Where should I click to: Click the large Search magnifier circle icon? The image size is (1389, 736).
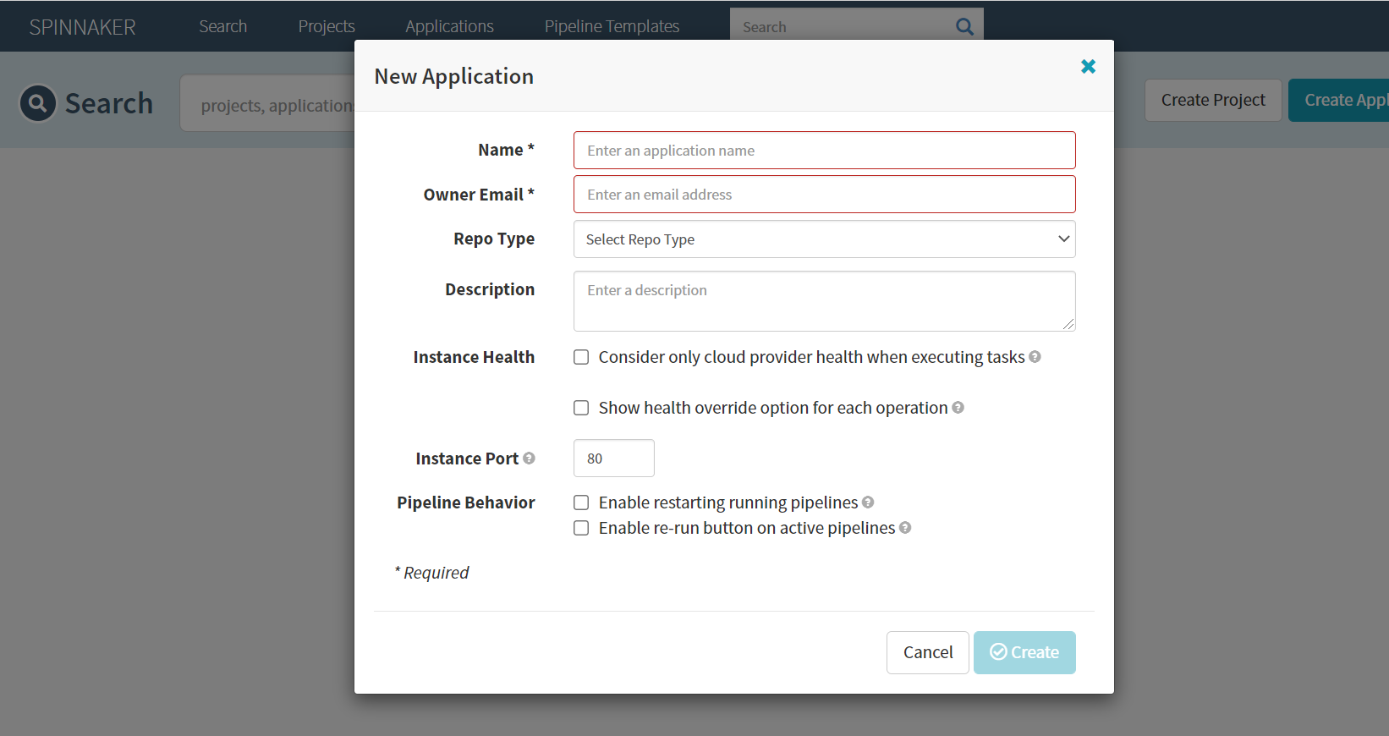[x=38, y=103]
